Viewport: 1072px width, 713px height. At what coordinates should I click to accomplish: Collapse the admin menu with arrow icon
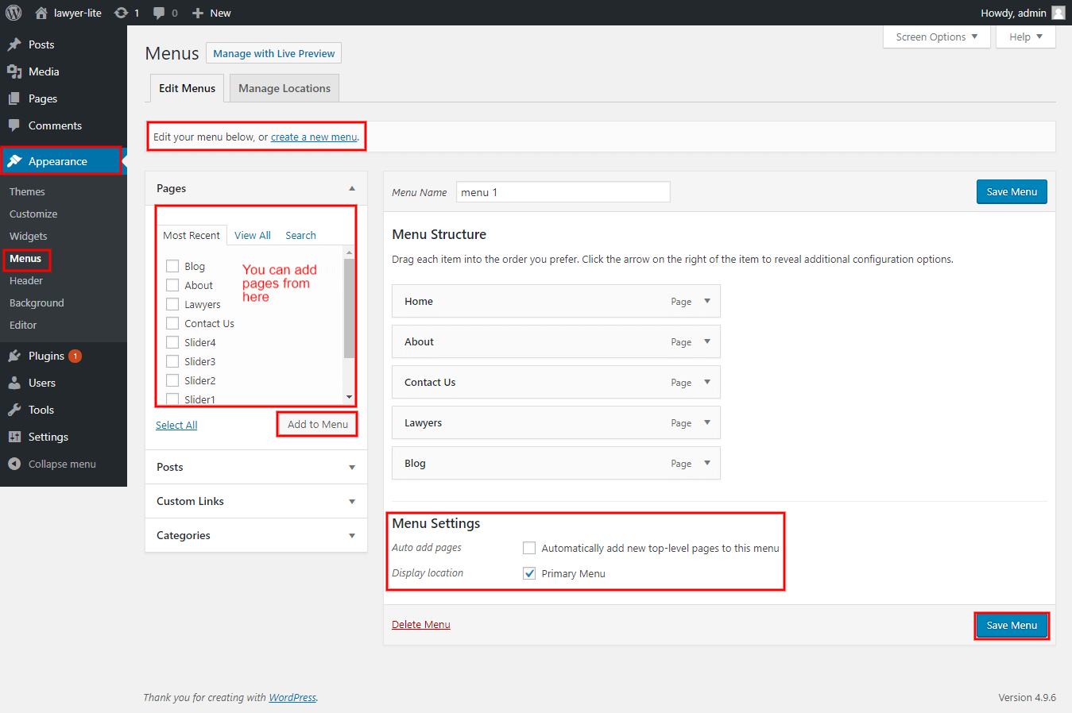pyautogui.click(x=14, y=464)
